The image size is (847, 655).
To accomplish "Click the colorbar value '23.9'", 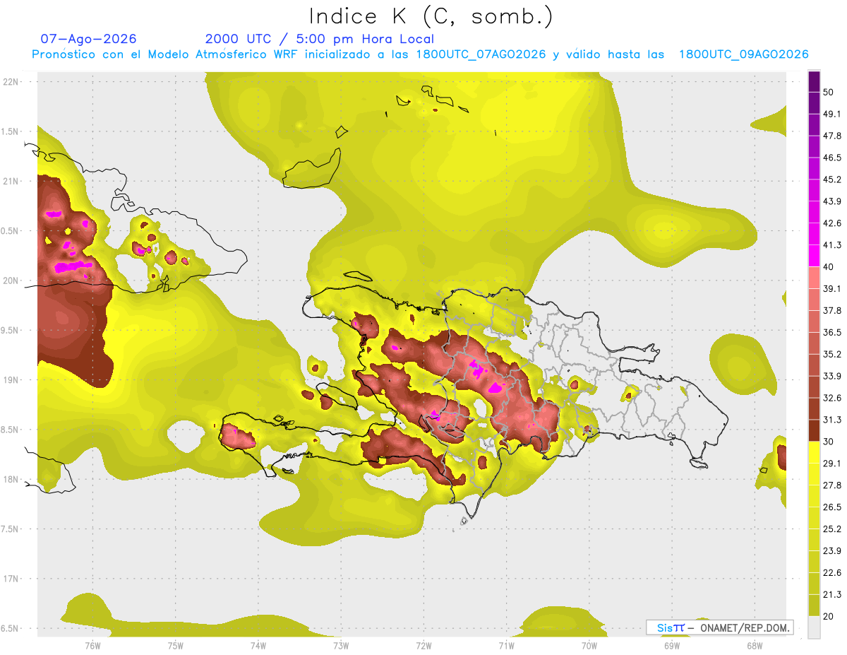I will click(x=832, y=550).
